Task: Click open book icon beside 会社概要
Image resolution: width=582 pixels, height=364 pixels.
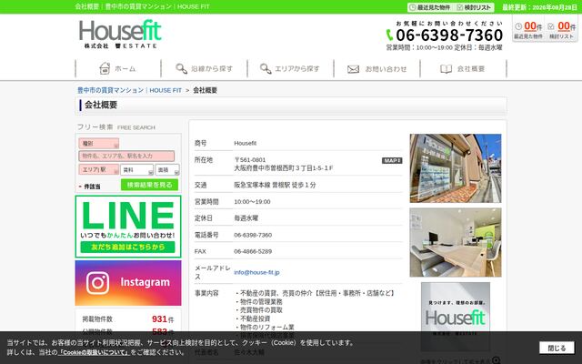Action: 446,69
